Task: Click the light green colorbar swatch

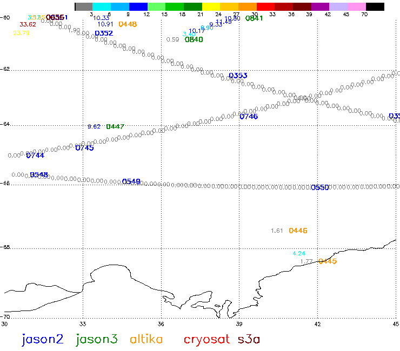Action: click(x=156, y=7)
